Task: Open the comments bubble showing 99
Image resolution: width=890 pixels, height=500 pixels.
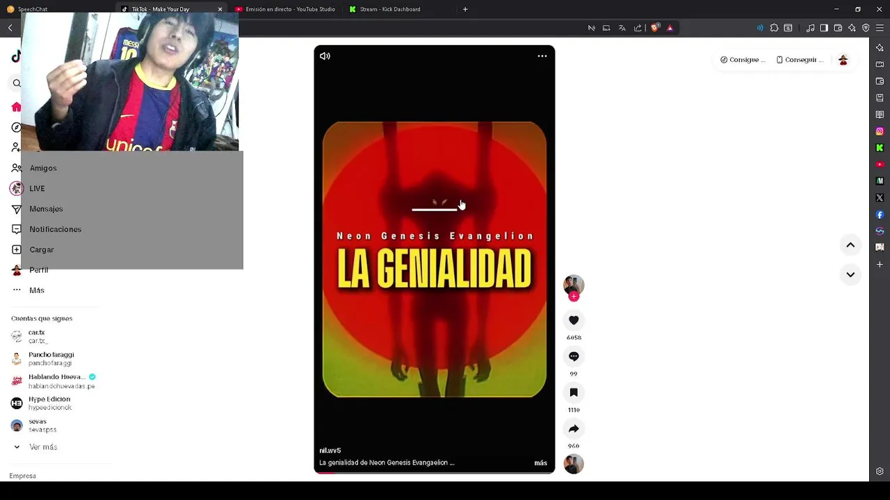Action: pyautogui.click(x=574, y=356)
